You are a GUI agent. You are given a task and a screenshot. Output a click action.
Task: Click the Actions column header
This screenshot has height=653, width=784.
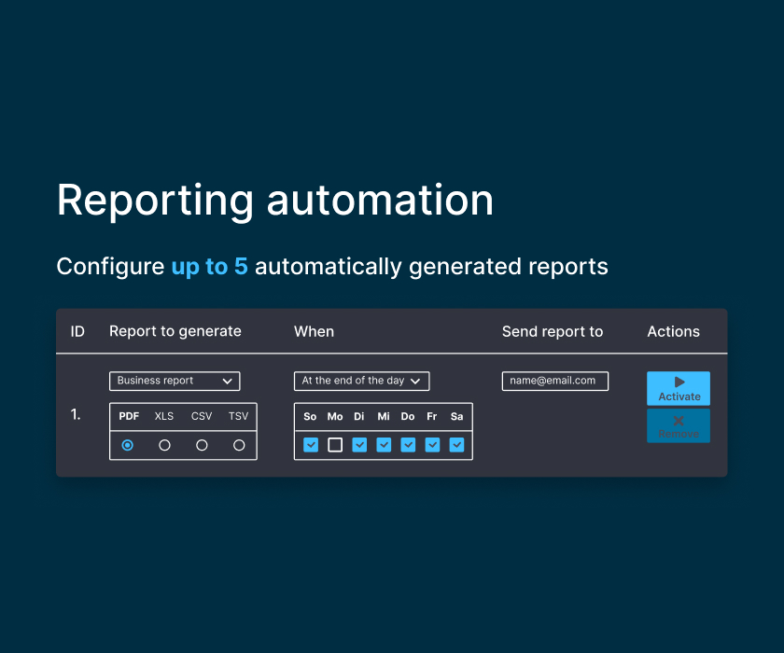[x=673, y=331]
